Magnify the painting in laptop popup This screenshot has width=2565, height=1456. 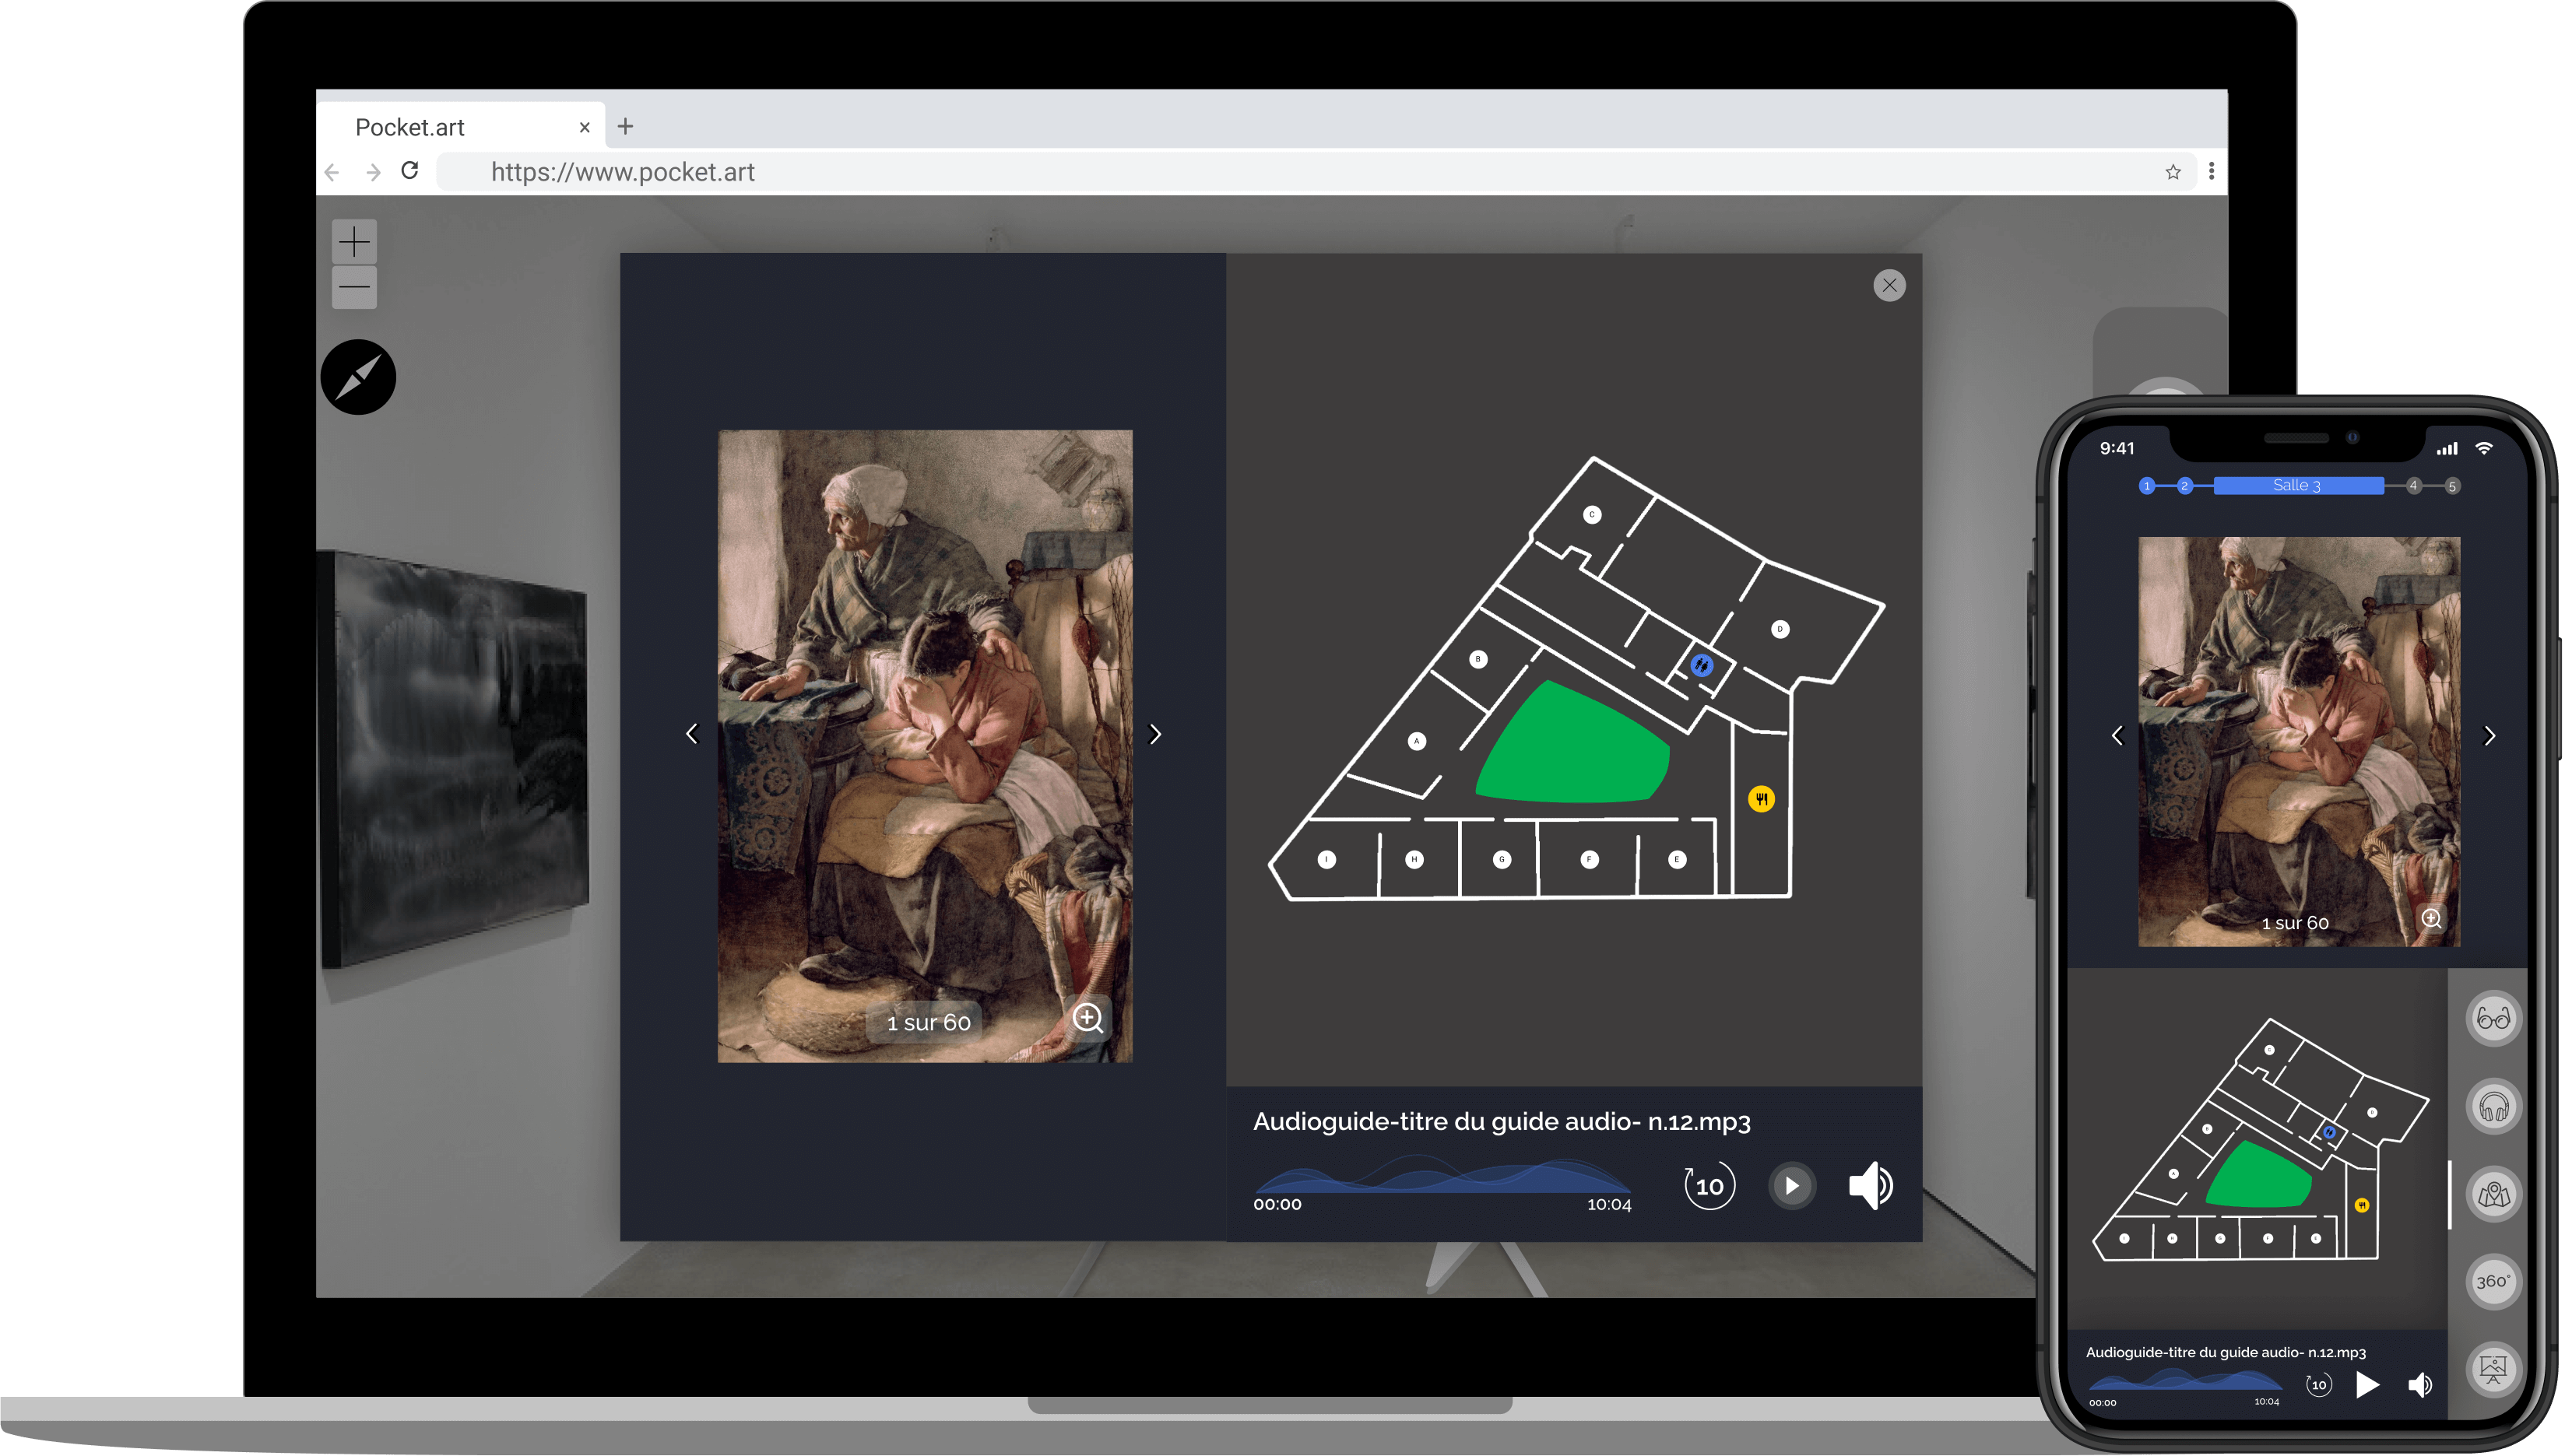[x=1087, y=1018]
